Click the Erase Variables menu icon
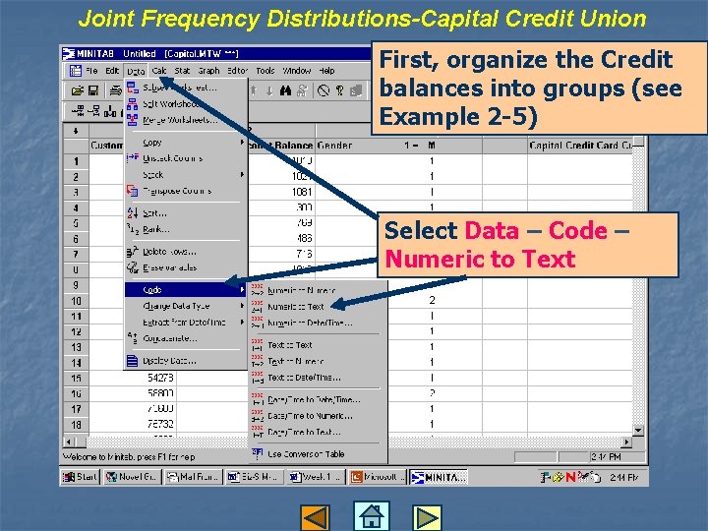The width and height of the screenshot is (708, 531). pyautogui.click(x=133, y=267)
